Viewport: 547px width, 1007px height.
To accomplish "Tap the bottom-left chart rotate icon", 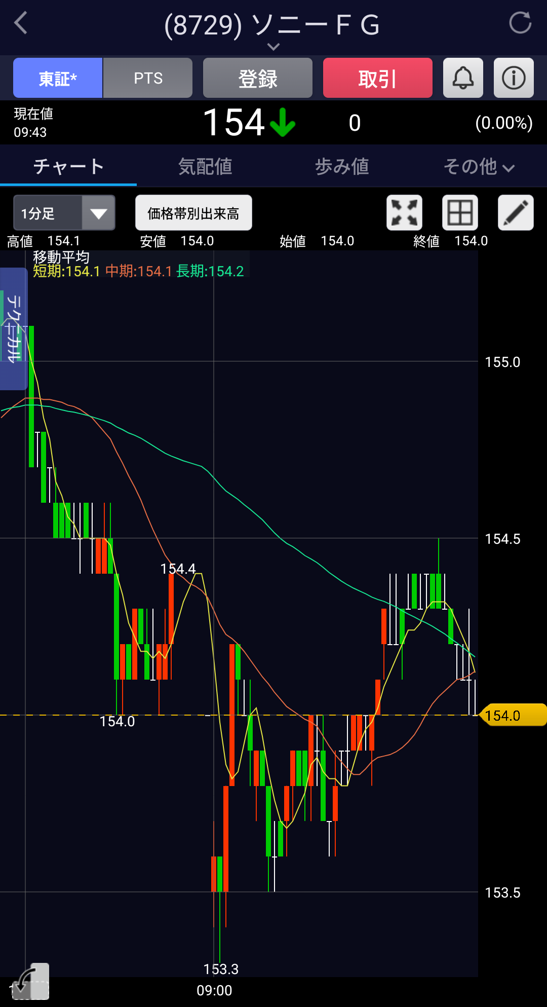I will 30,982.
